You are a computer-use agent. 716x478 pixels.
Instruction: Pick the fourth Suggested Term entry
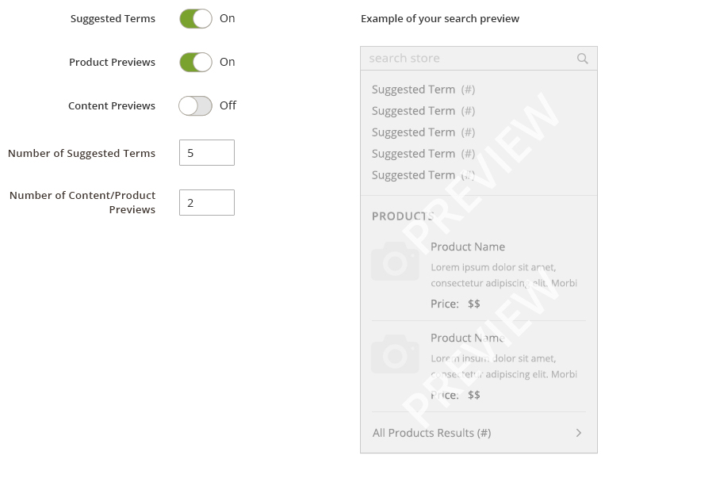[423, 154]
